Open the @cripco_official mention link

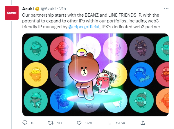coord(84,27)
